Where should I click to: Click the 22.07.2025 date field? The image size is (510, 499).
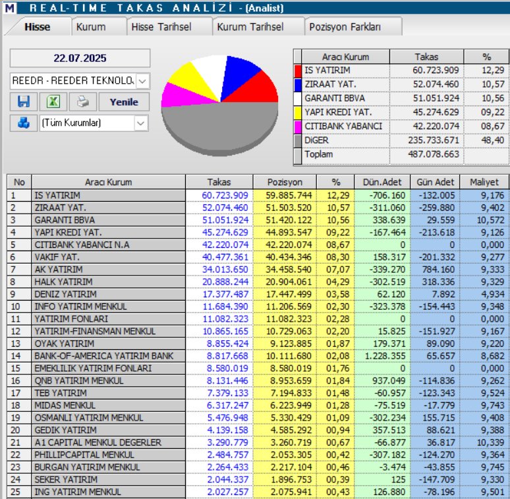(80, 58)
